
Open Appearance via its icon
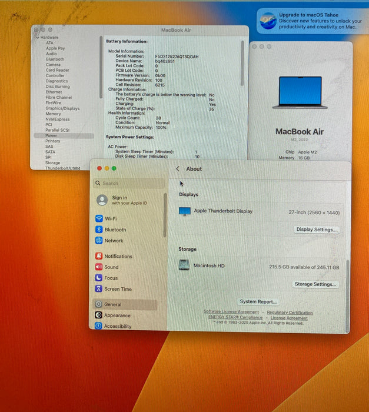pos(98,315)
